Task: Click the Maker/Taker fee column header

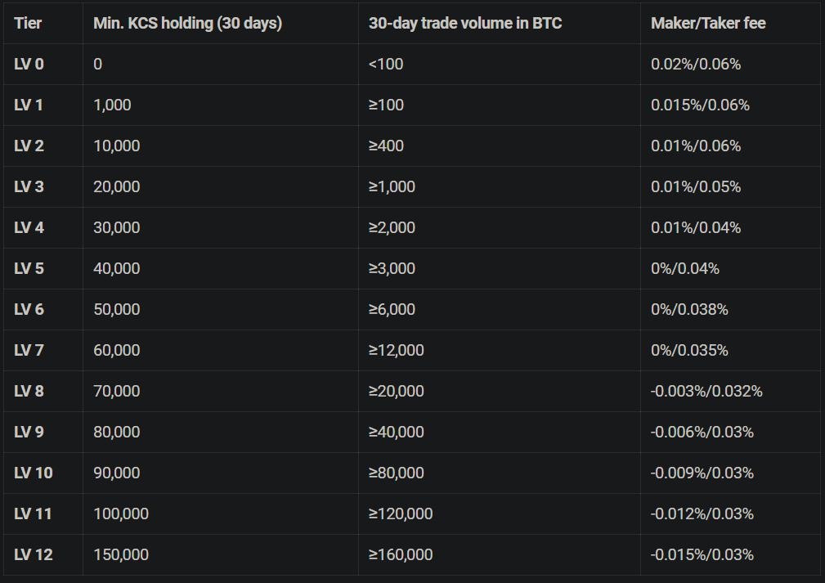Action: [x=708, y=23]
